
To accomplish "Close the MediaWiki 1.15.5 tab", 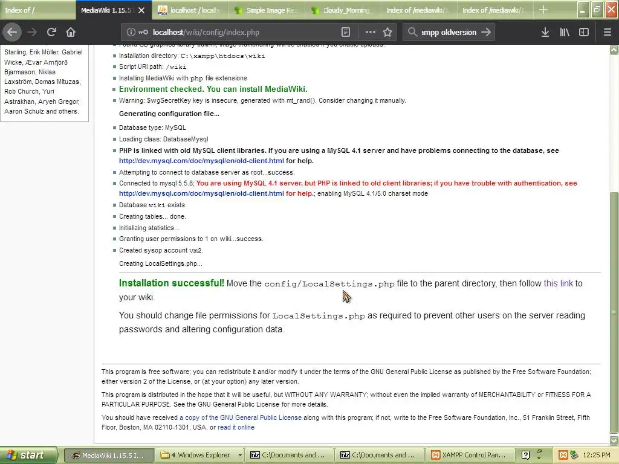I will click(141, 10).
